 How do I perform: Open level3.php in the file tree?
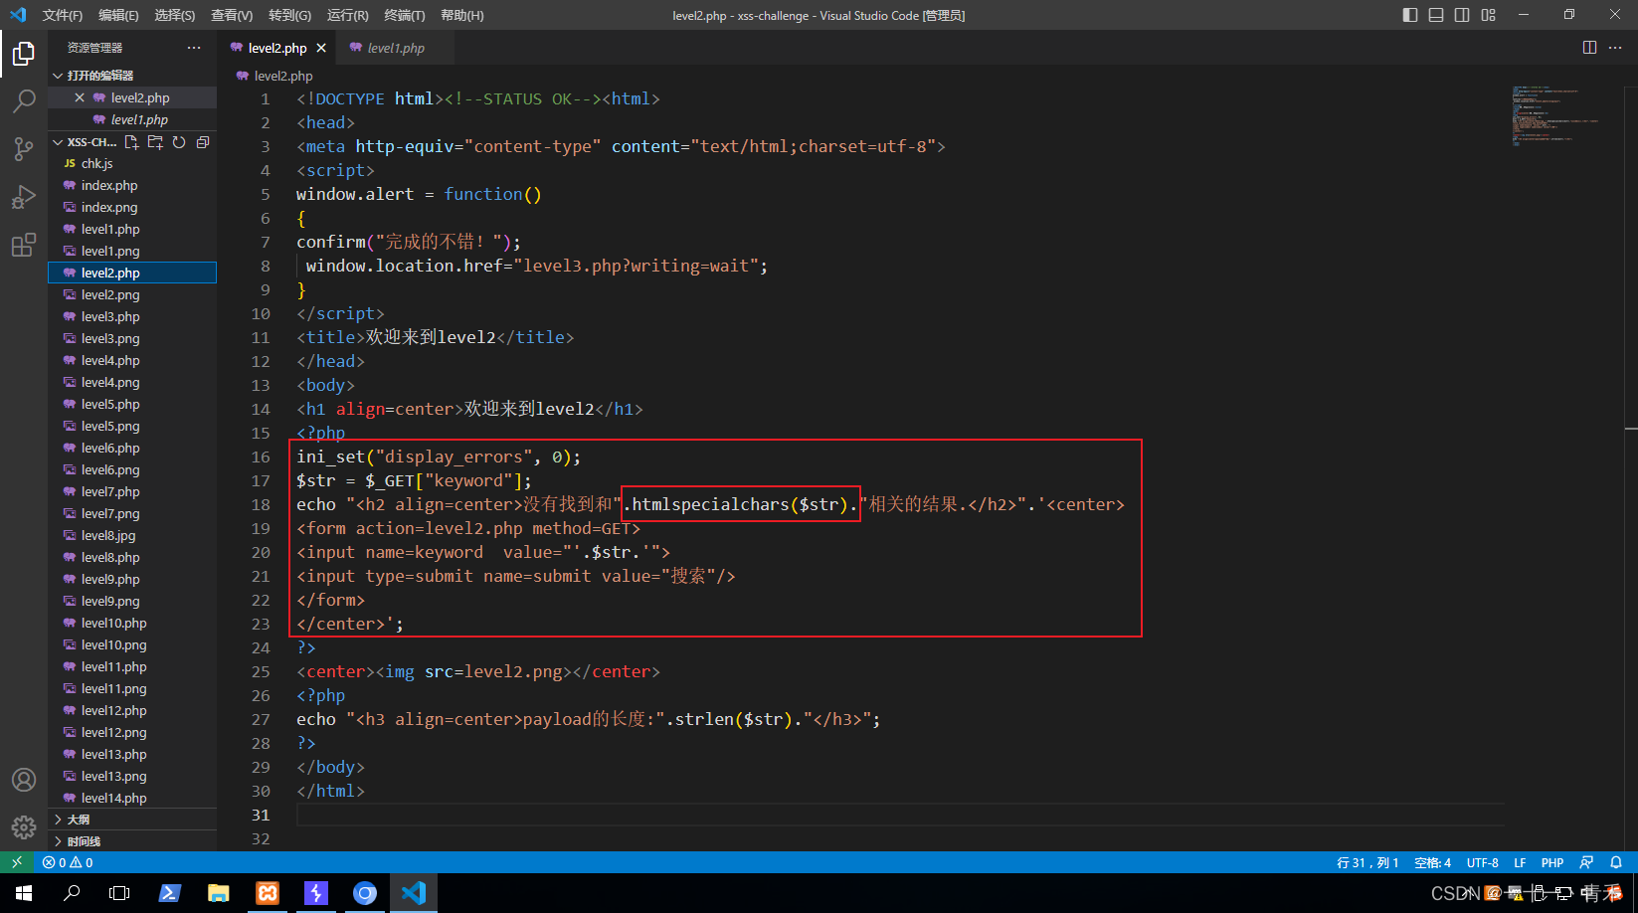point(132,316)
